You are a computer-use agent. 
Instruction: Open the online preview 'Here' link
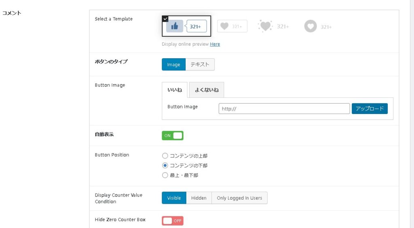pyautogui.click(x=215, y=44)
